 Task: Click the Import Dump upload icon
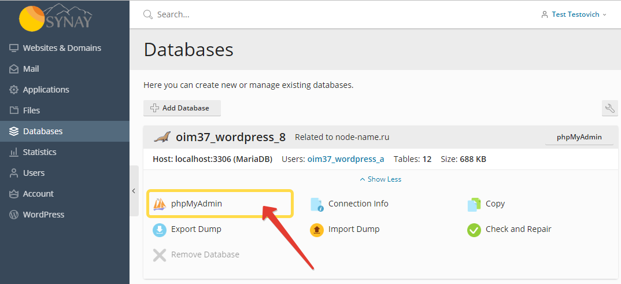(316, 230)
